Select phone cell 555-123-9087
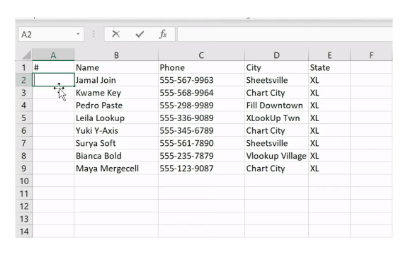The height and width of the screenshot is (255, 408). (201, 169)
